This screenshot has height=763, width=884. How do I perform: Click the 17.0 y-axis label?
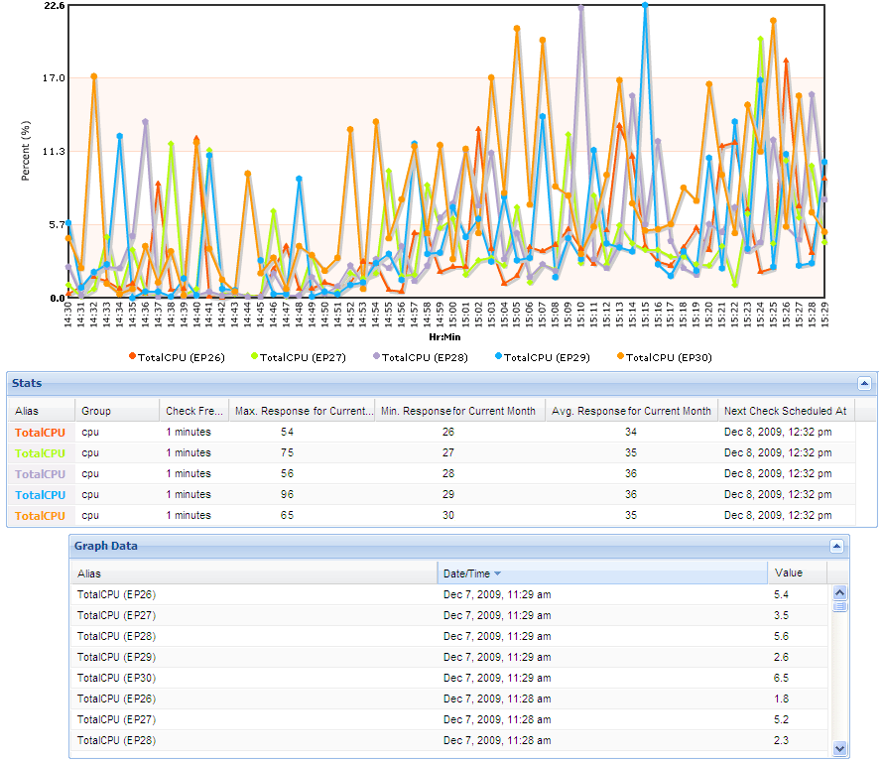[55, 77]
